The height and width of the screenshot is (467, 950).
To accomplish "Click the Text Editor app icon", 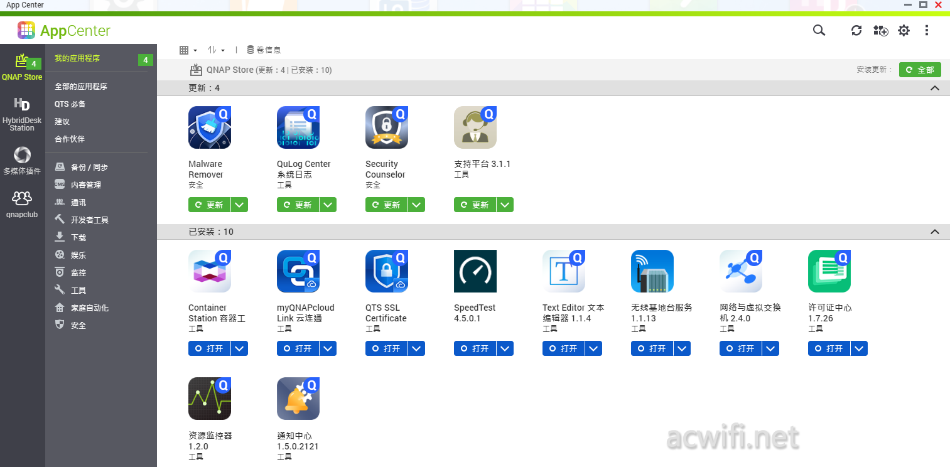I will 564,271.
